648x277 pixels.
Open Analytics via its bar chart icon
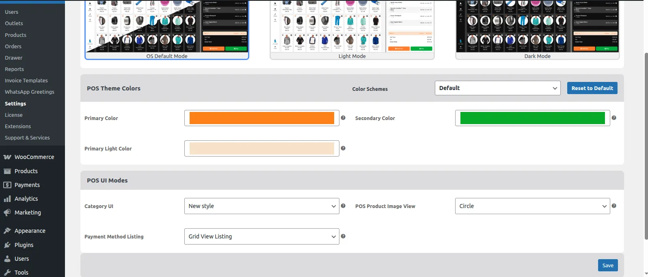pyautogui.click(x=7, y=199)
